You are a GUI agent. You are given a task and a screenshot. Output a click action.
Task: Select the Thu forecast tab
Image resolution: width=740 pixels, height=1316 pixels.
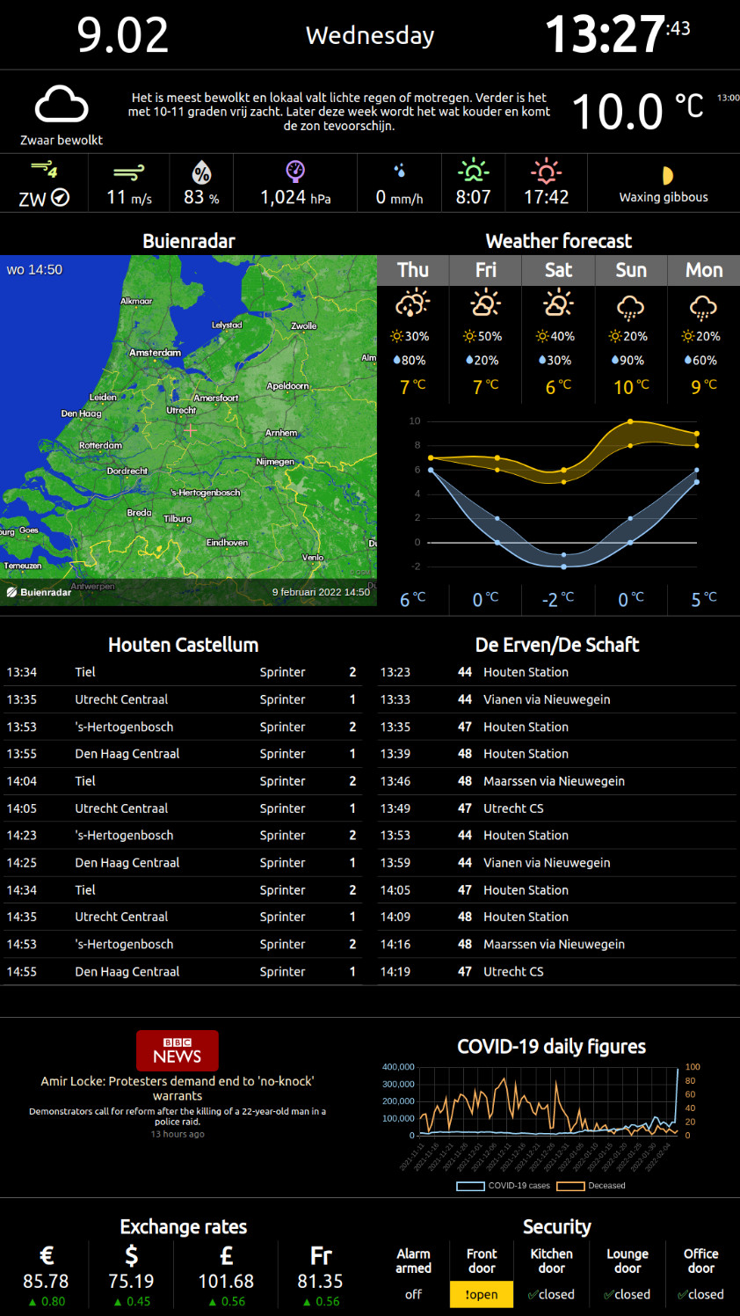pyautogui.click(x=413, y=270)
